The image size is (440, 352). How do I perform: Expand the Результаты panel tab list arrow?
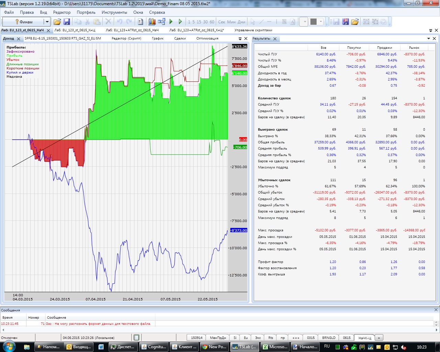coord(429,38)
